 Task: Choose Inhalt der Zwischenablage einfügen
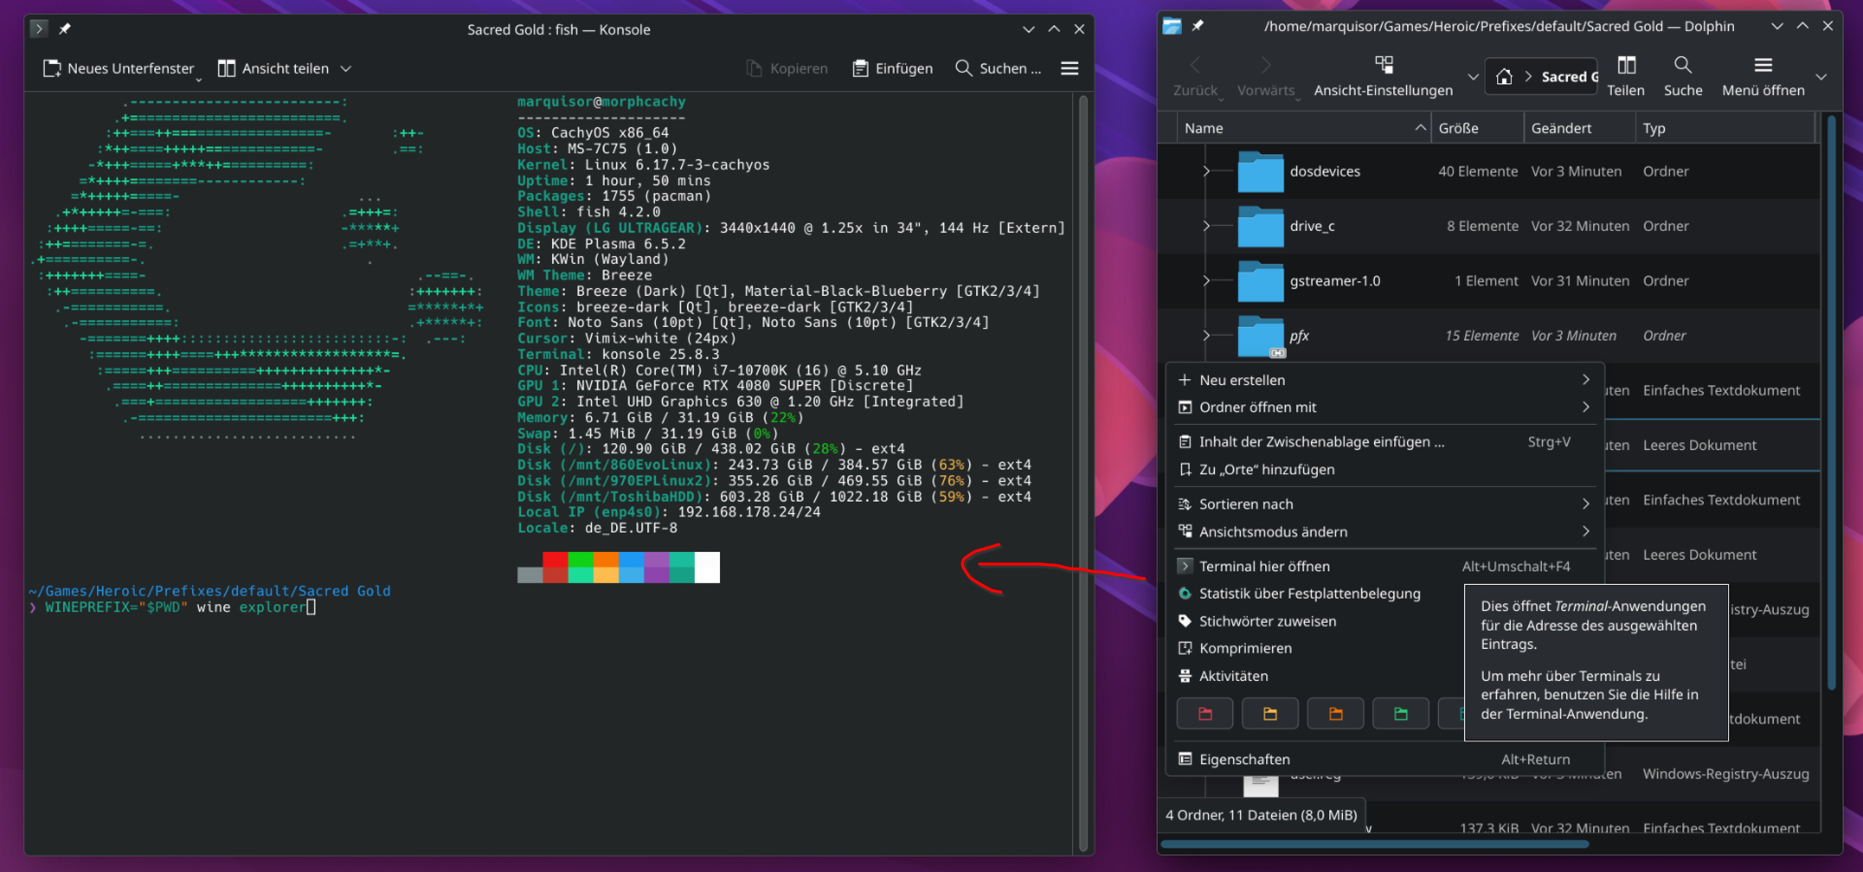(1384, 442)
